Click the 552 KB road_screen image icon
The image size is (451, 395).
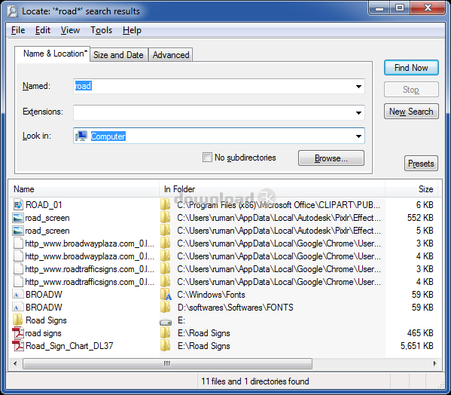(17, 218)
